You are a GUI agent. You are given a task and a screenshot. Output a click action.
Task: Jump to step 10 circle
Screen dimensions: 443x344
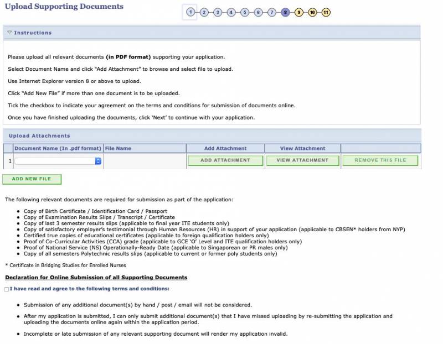pos(312,12)
